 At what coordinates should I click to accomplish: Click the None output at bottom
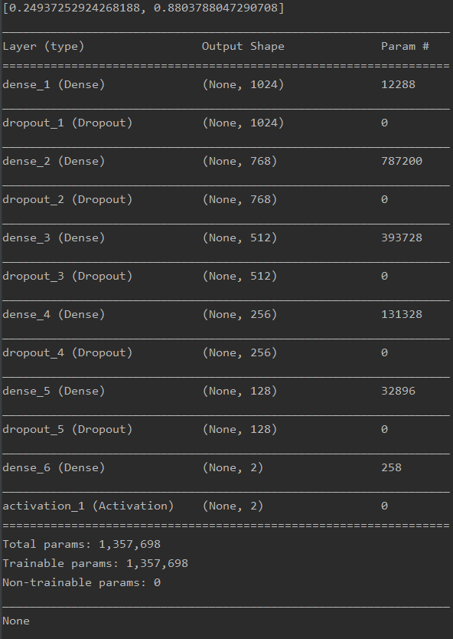(x=16, y=621)
